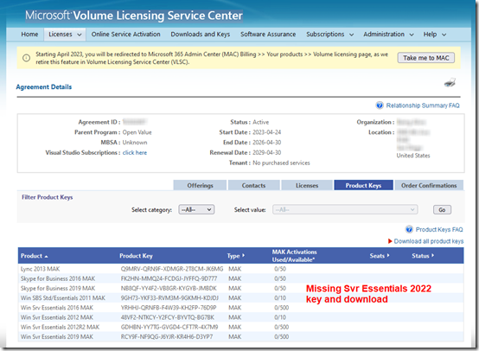Open Downloads and Keys
479x351 pixels.
(x=201, y=35)
